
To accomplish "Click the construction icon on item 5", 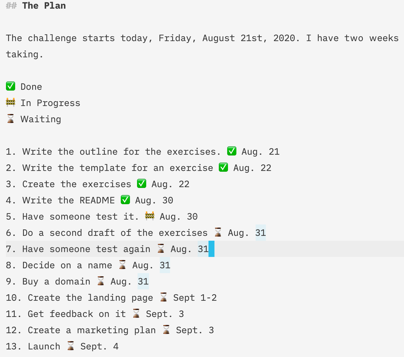I will point(150,216).
